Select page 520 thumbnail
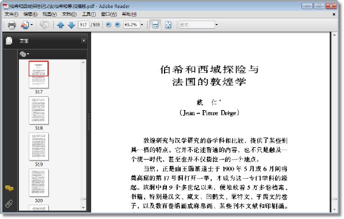Viewport: 344px width, 219px height. (x=38, y=182)
